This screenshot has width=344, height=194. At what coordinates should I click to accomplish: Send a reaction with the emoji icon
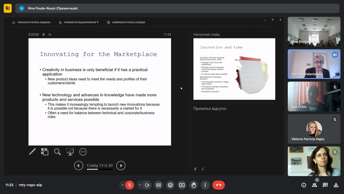(x=170, y=185)
